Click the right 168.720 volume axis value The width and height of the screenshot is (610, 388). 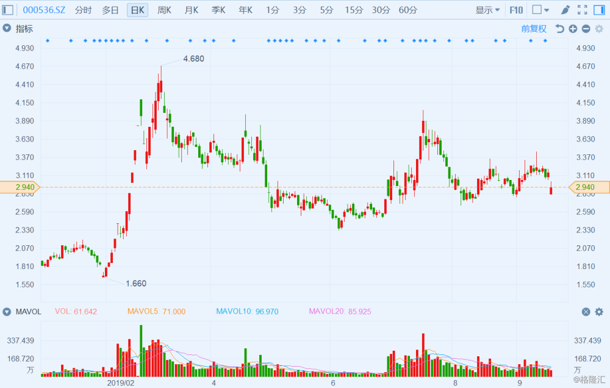click(x=587, y=359)
